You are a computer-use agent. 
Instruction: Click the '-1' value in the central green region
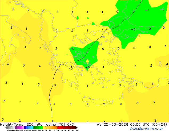(87, 49)
